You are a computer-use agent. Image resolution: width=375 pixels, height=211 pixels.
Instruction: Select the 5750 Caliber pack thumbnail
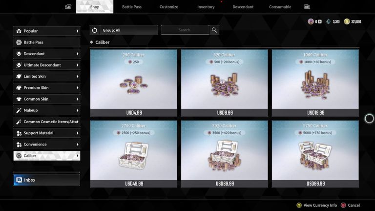[315, 154]
